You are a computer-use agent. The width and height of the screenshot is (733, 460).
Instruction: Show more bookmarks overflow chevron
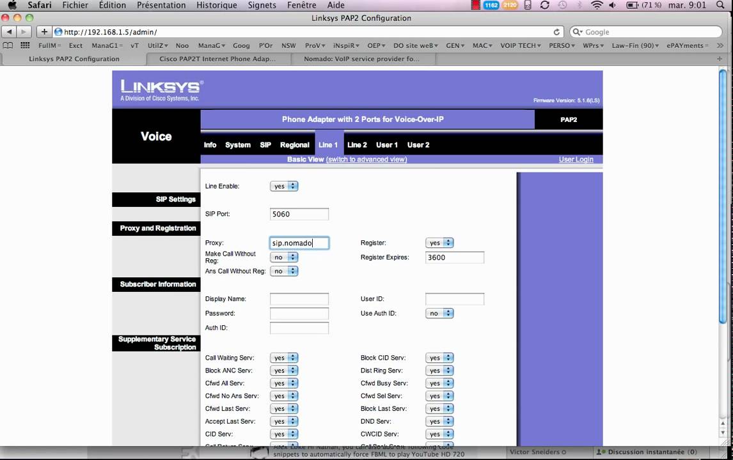[x=720, y=45]
